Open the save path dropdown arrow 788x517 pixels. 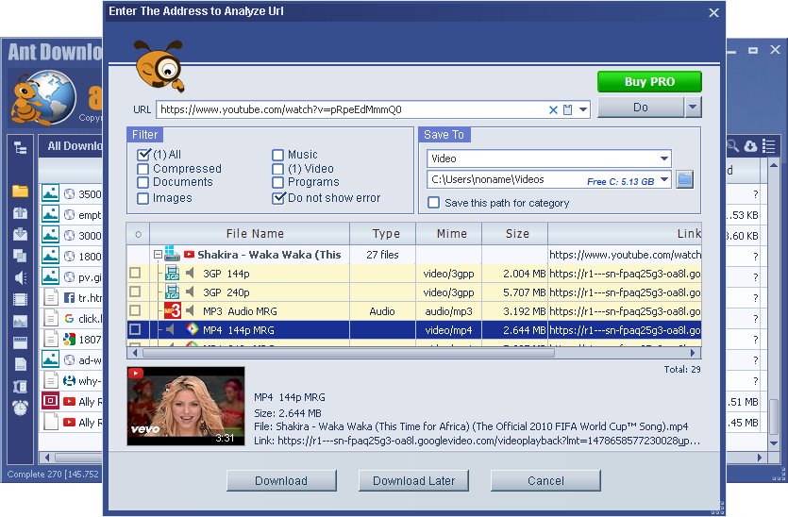click(x=664, y=179)
